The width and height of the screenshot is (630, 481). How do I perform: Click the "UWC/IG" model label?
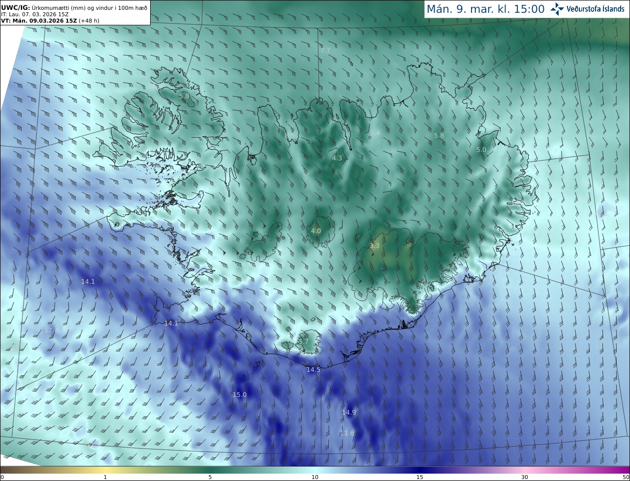[15, 7]
